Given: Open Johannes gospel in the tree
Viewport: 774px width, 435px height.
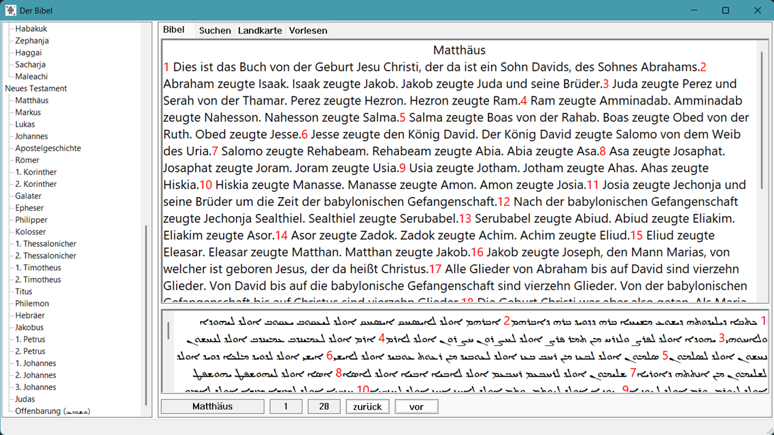Looking at the screenshot, I should [31, 136].
